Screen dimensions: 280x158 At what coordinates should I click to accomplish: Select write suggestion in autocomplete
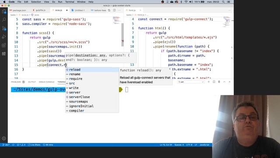coord(92,88)
